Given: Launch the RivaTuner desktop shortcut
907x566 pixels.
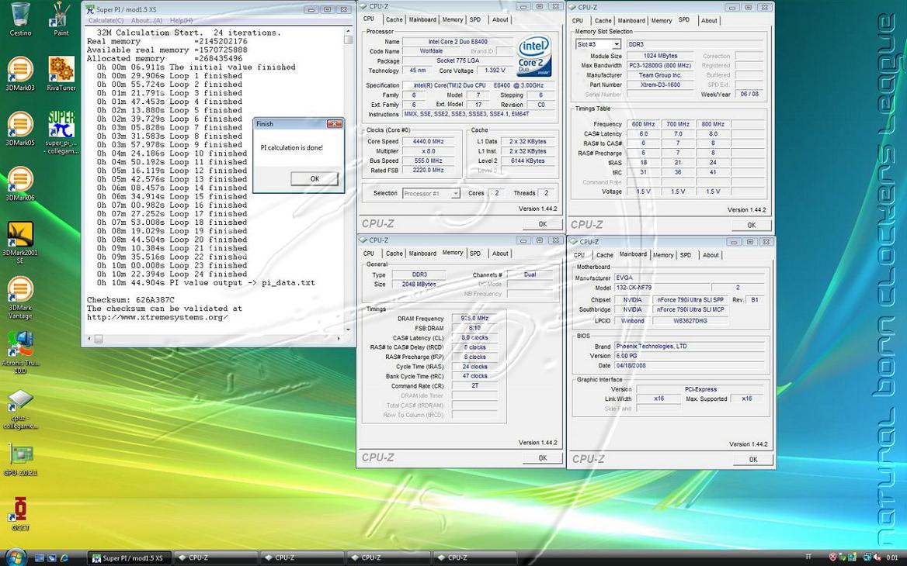Looking at the screenshot, I should pyautogui.click(x=61, y=74).
